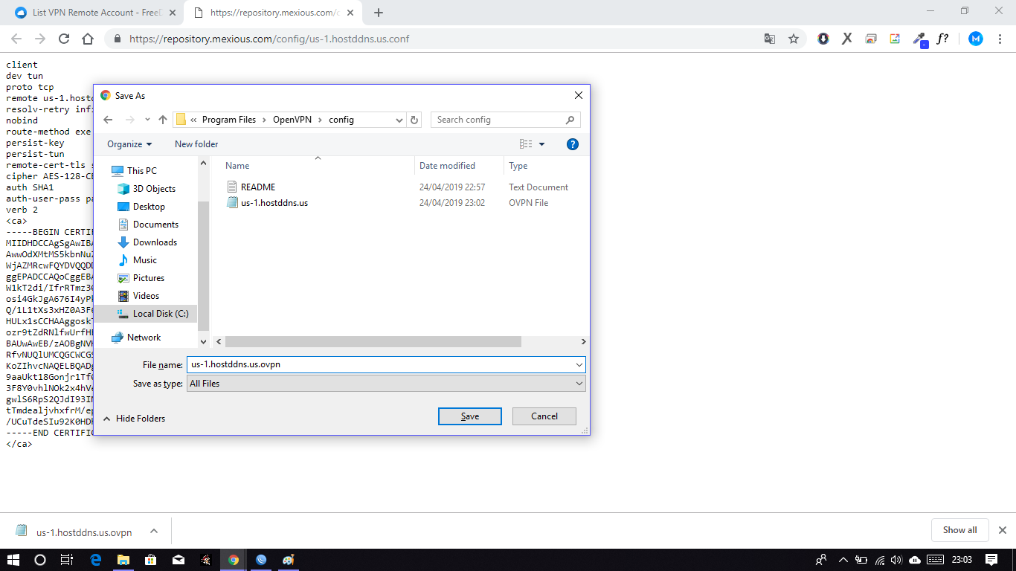Open the Save as type dropdown
The height and width of the screenshot is (571, 1016).
[x=579, y=384]
